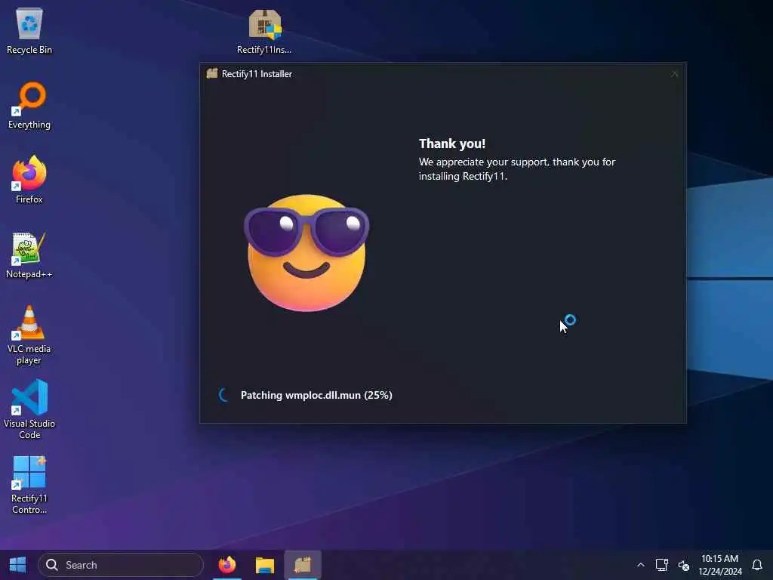Open the Recycle Bin desktop icon
The height and width of the screenshot is (580, 773).
point(29,30)
